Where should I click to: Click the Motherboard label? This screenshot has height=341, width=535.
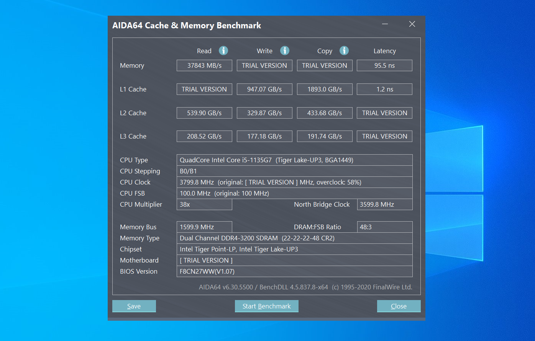pyautogui.click(x=139, y=260)
